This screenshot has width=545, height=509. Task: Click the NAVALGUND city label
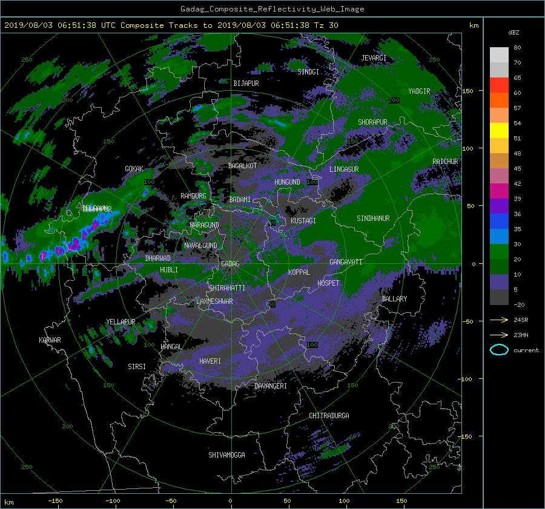[200, 246]
